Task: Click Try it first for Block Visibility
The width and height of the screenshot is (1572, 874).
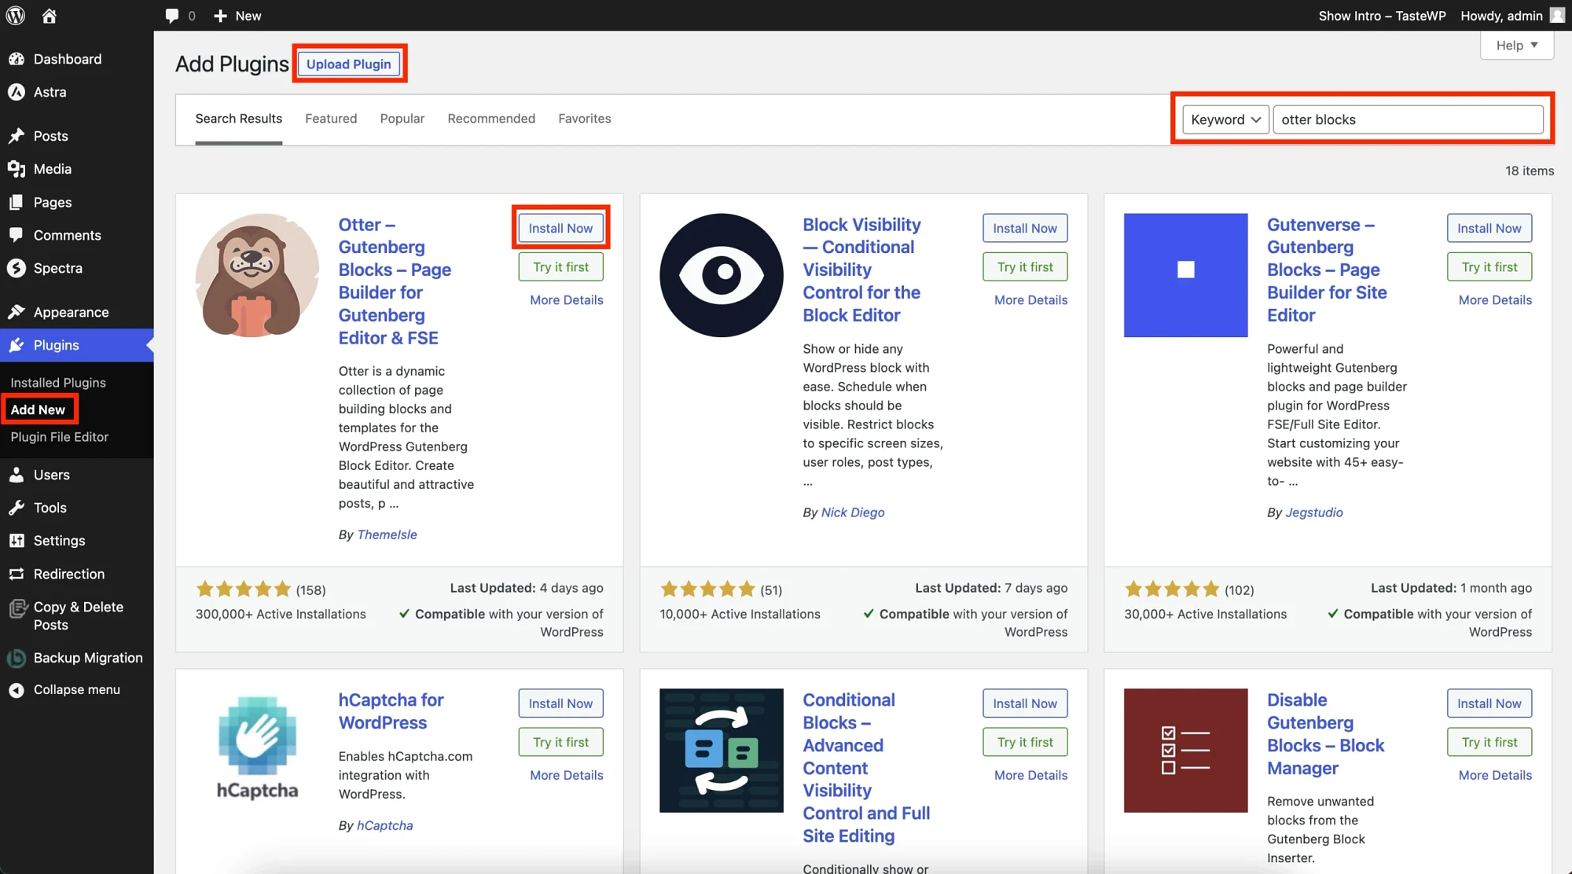Action: (x=1023, y=267)
